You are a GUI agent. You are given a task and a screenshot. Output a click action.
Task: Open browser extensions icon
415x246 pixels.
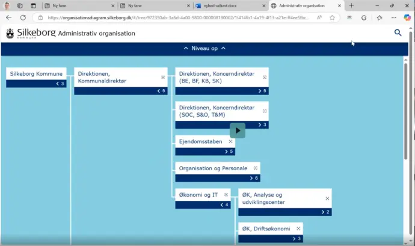click(x=364, y=17)
